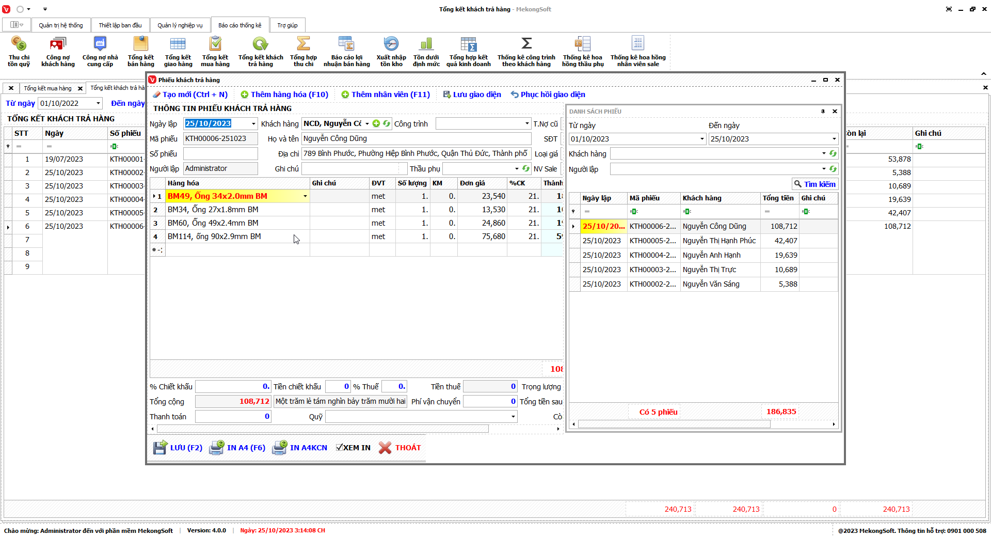Open the Thu chi tồn quỹ report icon
This screenshot has width=991, height=536.
click(x=19, y=44)
